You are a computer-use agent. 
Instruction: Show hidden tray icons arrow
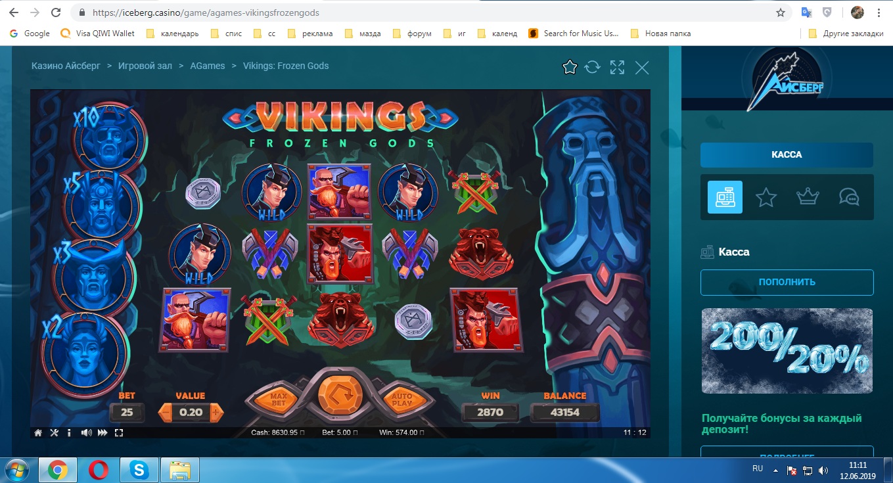[x=777, y=471]
